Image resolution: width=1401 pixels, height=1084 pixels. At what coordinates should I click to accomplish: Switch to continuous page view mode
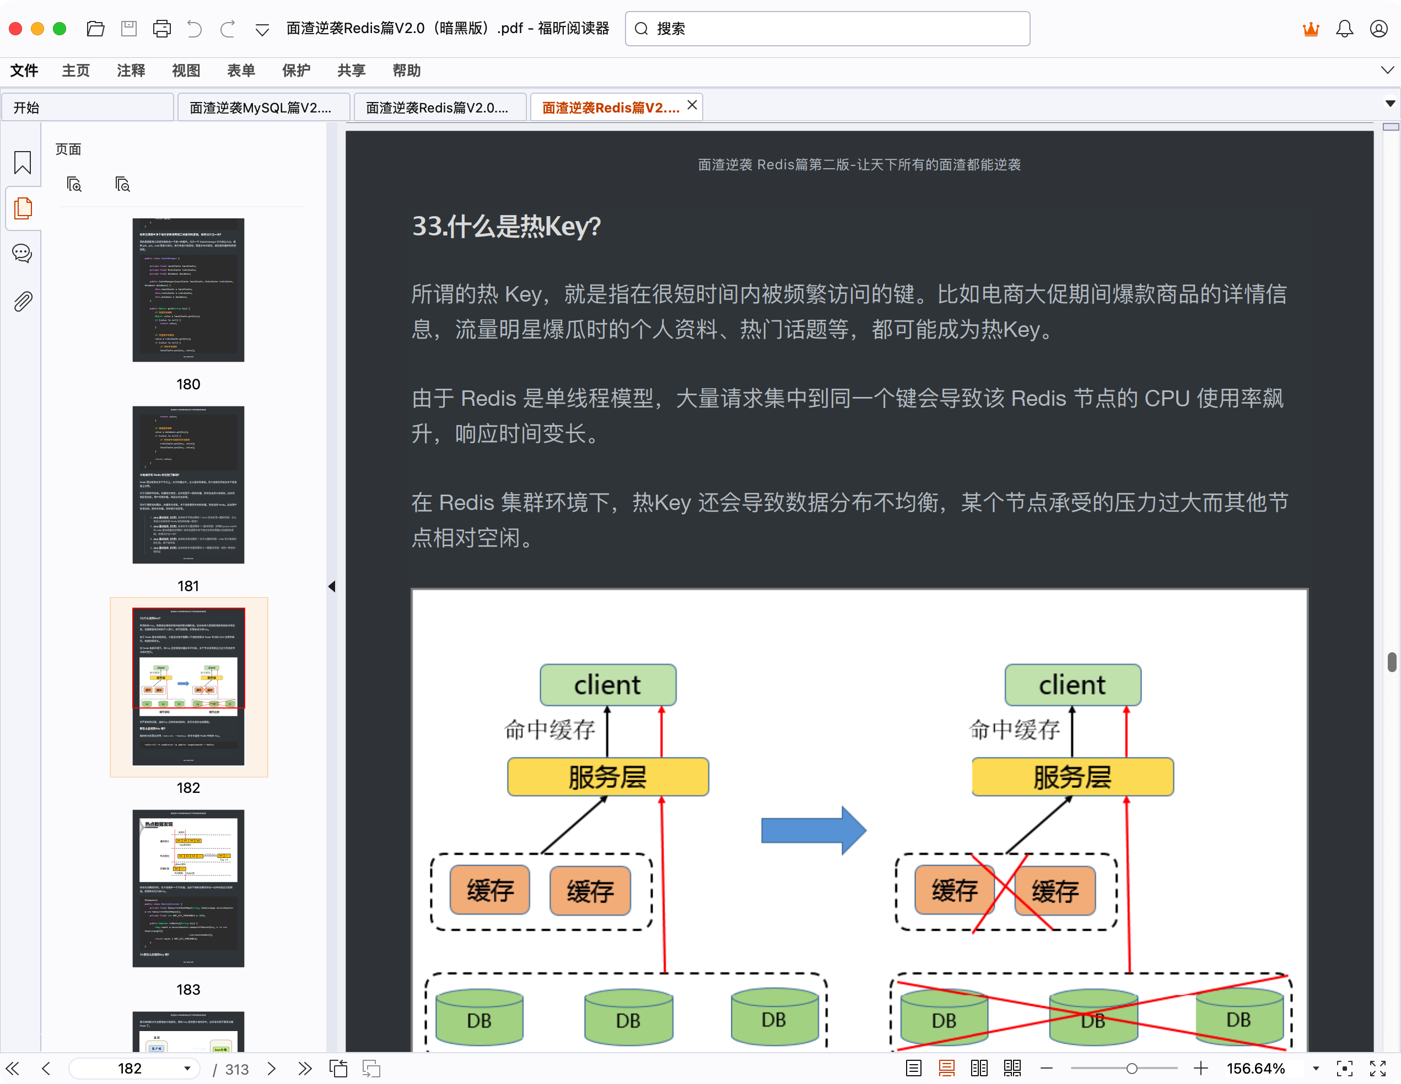pos(946,1068)
